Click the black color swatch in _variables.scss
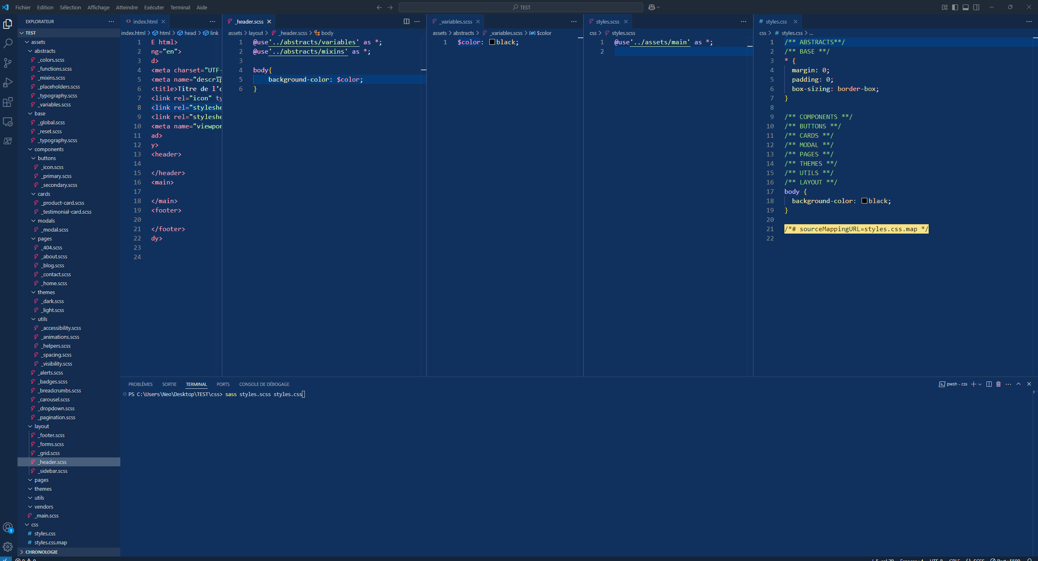Image resolution: width=1038 pixels, height=561 pixels. (x=492, y=42)
